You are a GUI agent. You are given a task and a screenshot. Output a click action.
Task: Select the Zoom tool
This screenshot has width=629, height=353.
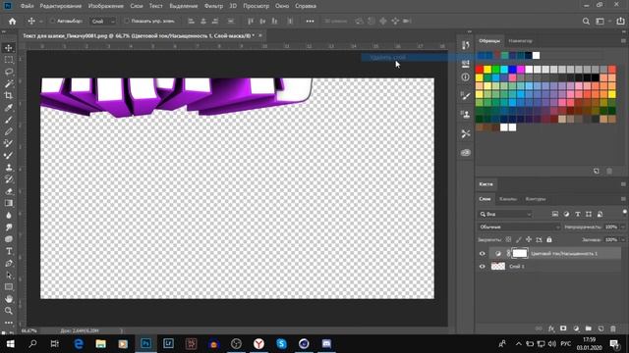pyautogui.click(x=9, y=311)
